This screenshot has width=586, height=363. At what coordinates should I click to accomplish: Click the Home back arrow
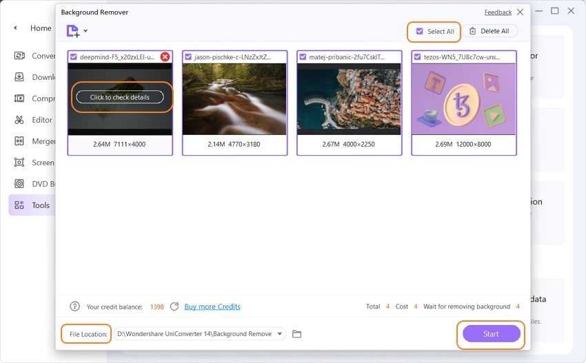click(x=16, y=28)
